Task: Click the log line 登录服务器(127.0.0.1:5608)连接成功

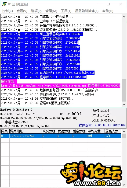Action: (x=50, y=30)
